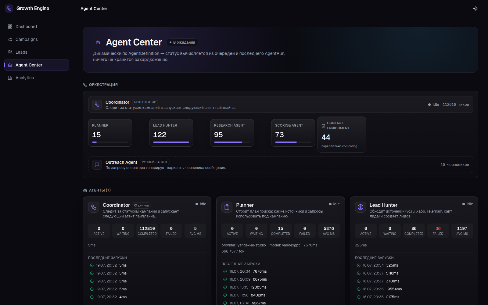488x305 pixels.
Task: Open the Analytics section
Action: (x=37, y=78)
